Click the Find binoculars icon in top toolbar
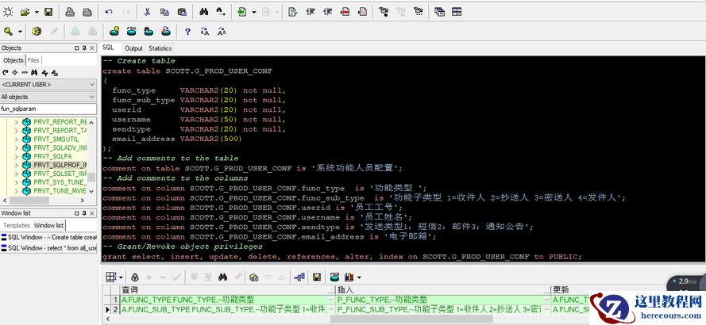The height and width of the screenshot is (325, 706). 204,12
